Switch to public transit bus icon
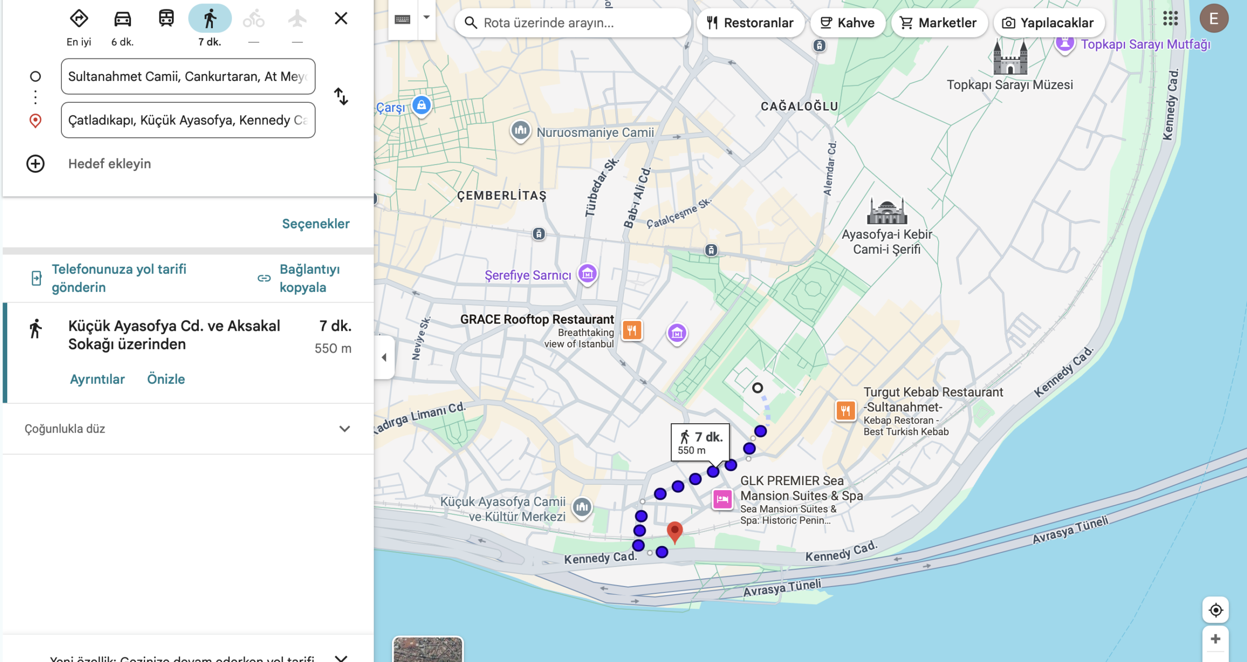1247x662 pixels. 166,19
